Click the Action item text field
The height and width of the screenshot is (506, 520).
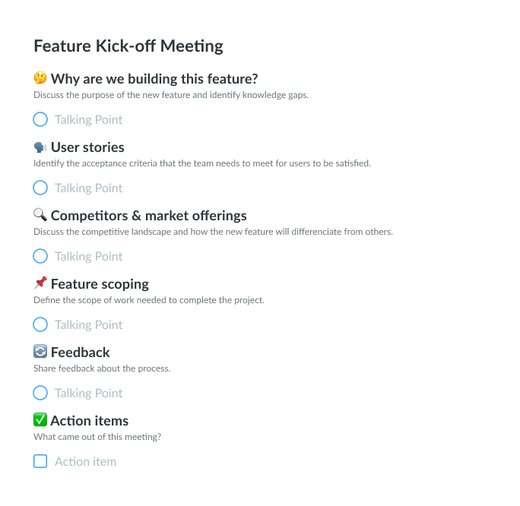86,462
